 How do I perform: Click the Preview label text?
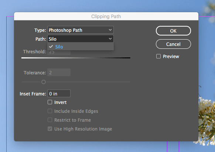[171, 57]
